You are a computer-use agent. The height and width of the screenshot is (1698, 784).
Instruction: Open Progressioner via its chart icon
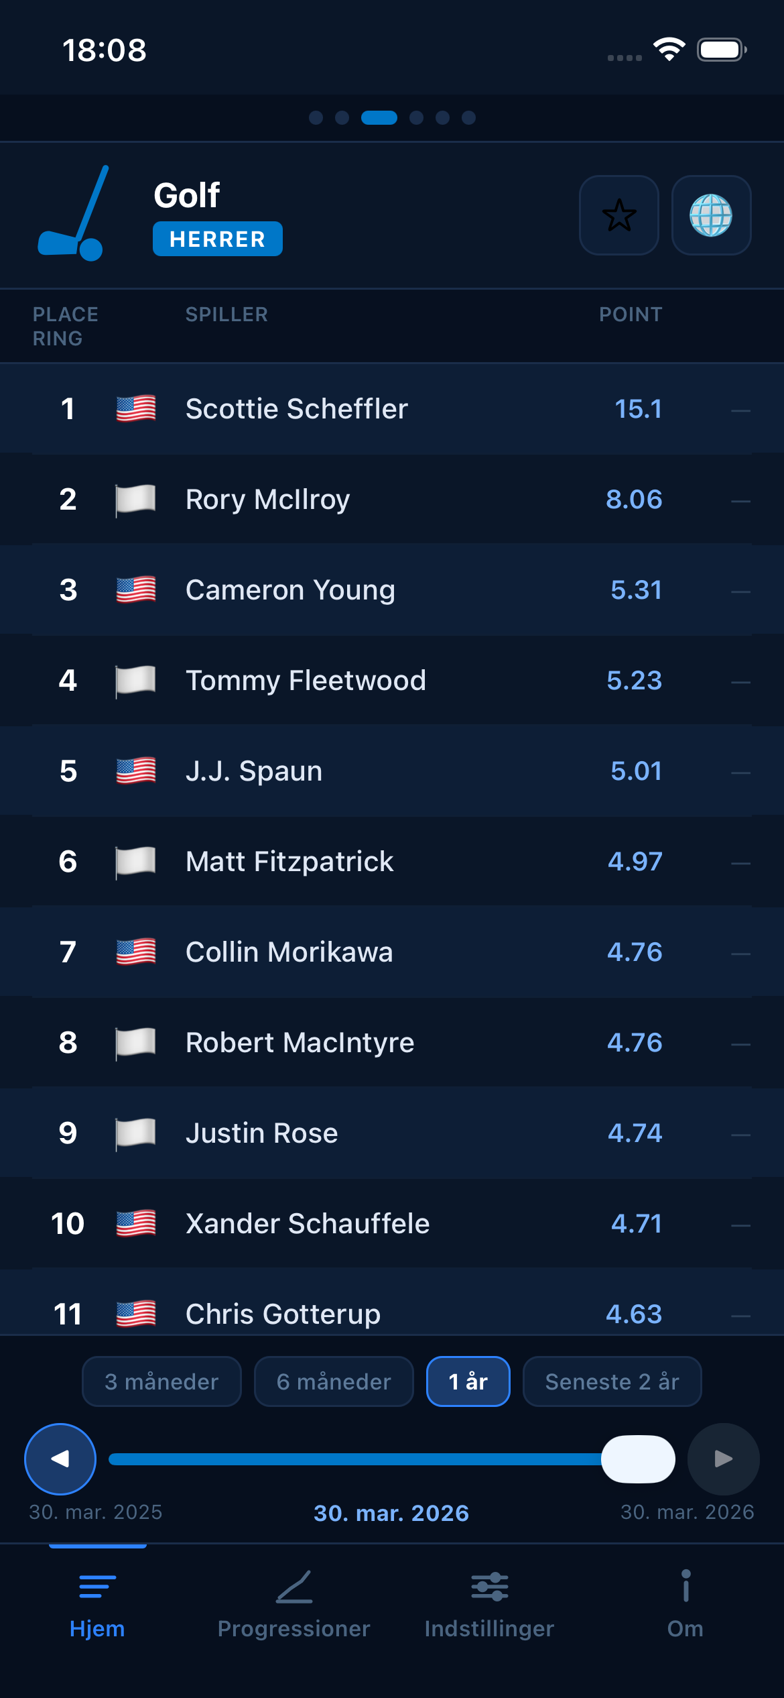(x=293, y=1588)
